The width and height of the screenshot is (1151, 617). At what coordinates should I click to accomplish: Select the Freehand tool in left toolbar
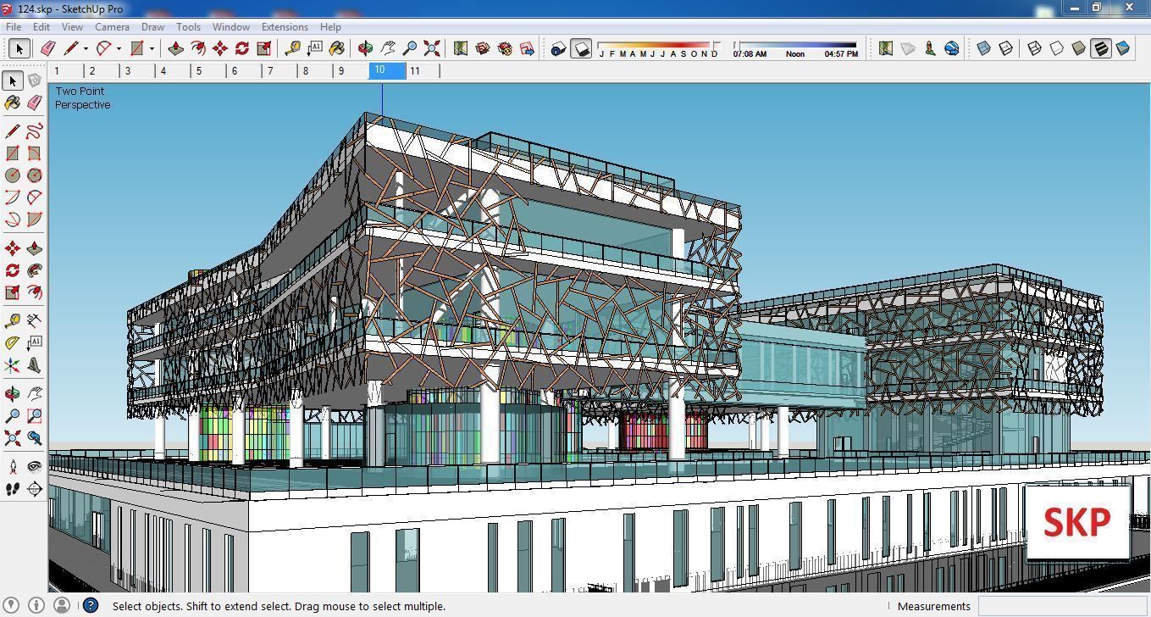(x=34, y=131)
